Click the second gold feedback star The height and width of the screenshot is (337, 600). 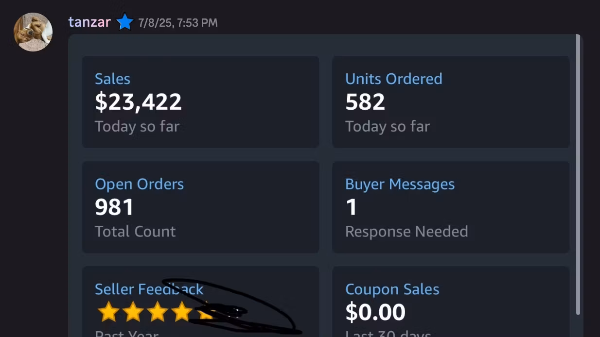click(x=133, y=312)
